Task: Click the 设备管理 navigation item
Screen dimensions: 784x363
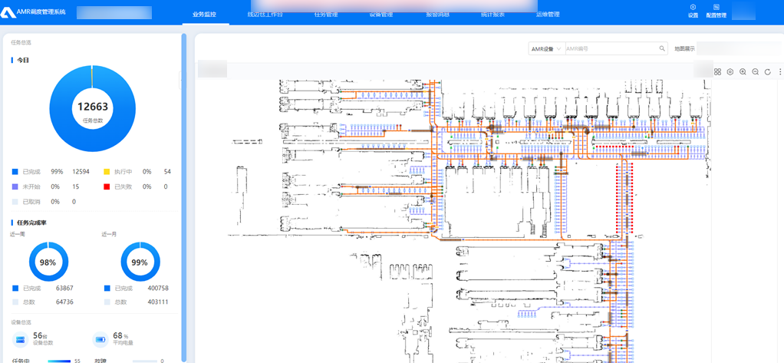Action: click(x=380, y=15)
